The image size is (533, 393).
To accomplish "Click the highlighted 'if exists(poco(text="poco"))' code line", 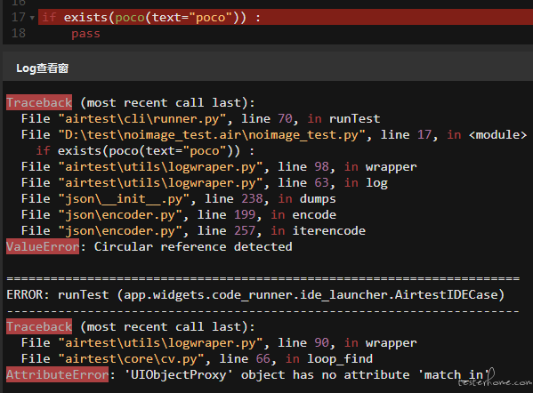I will pyautogui.click(x=286, y=17).
